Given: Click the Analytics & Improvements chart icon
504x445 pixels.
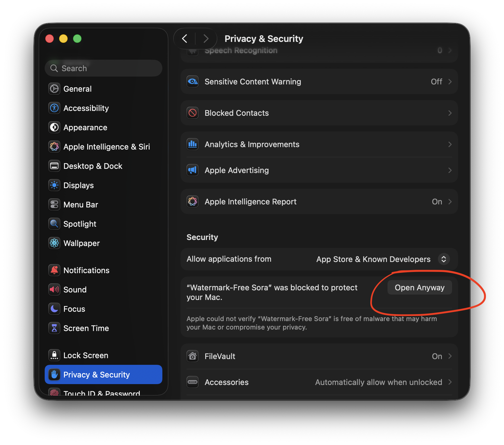Looking at the screenshot, I should pyautogui.click(x=193, y=144).
